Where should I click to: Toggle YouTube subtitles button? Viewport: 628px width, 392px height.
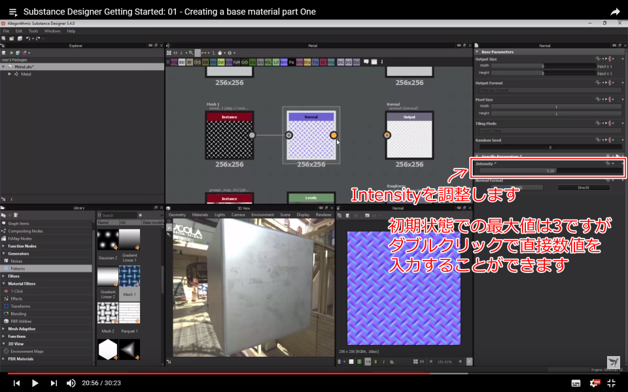576,383
